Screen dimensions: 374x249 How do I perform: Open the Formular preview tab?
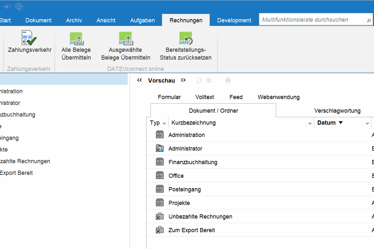pyautogui.click(x=169, y=97)
